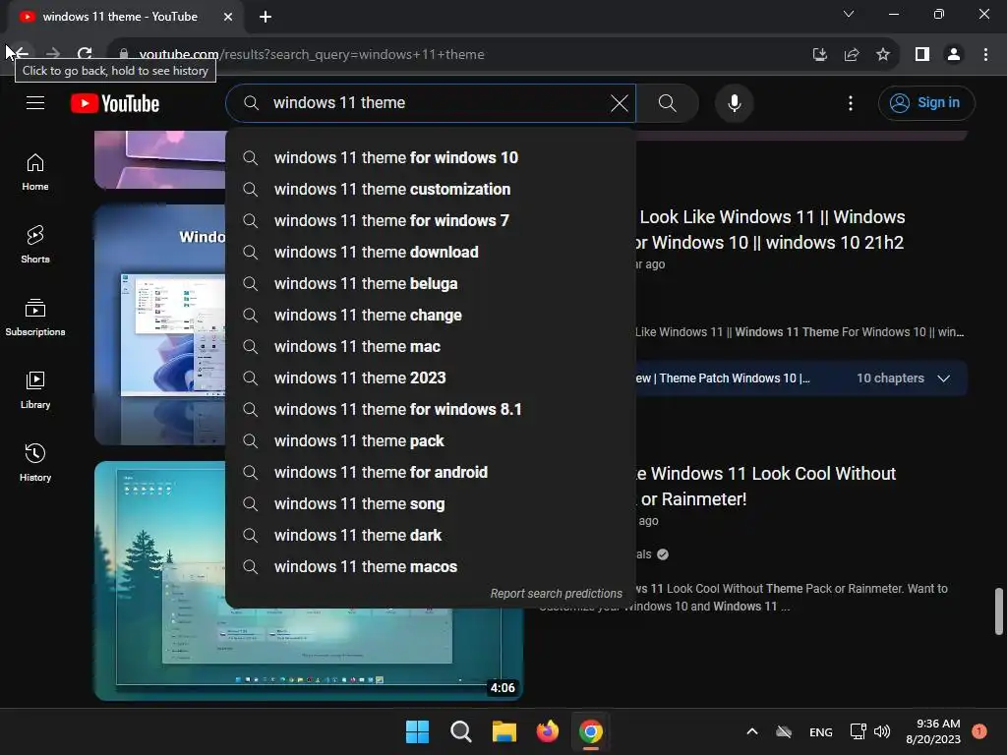This screenshot has height=755, width=1007.
Task: Click the page vertical scrollbar
Action: (999, 610)
